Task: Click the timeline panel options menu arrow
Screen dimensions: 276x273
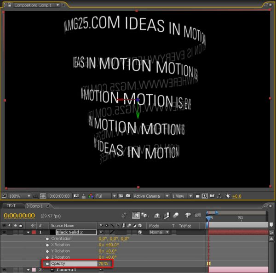Action: click(270, 206)
